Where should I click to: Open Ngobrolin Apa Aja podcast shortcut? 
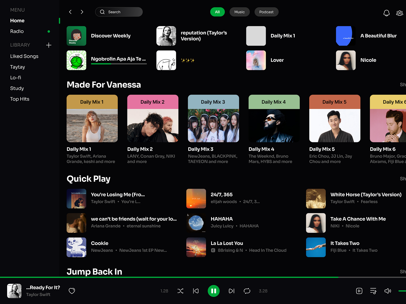107,60
